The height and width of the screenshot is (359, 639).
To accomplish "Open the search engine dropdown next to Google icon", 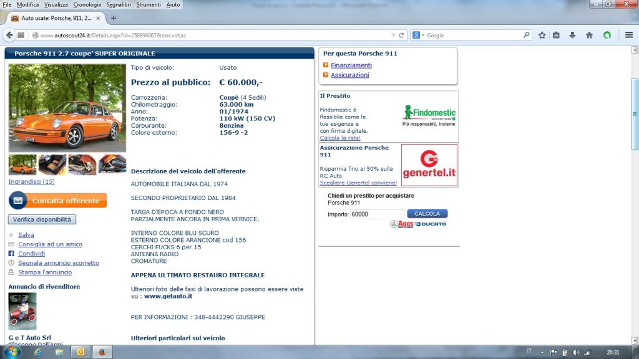I will point(423,36).
